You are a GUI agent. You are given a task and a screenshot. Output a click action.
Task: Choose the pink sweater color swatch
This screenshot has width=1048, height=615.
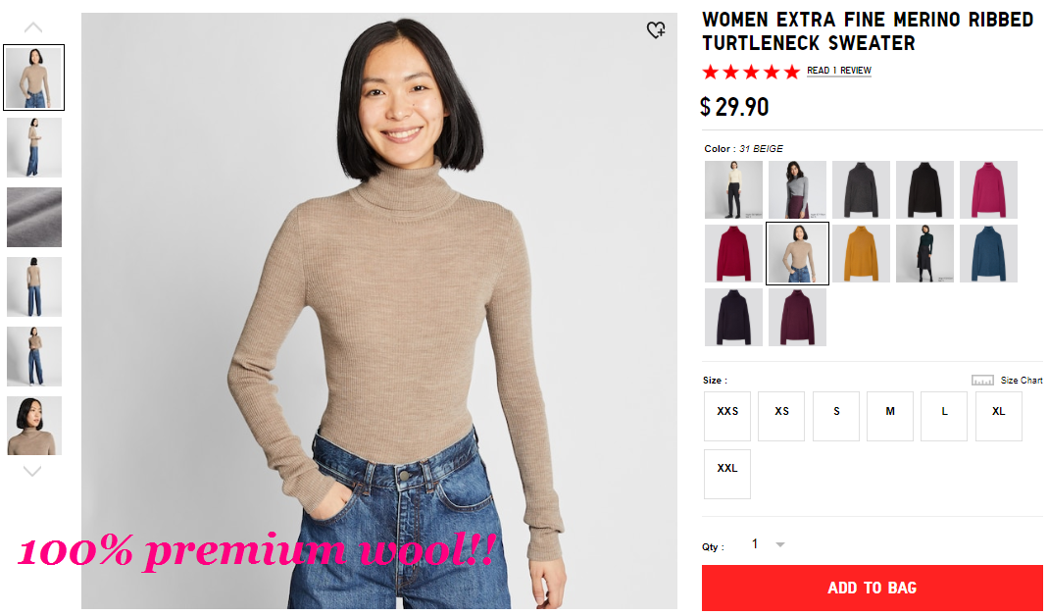pyautogui.click(x=988, y=189)
